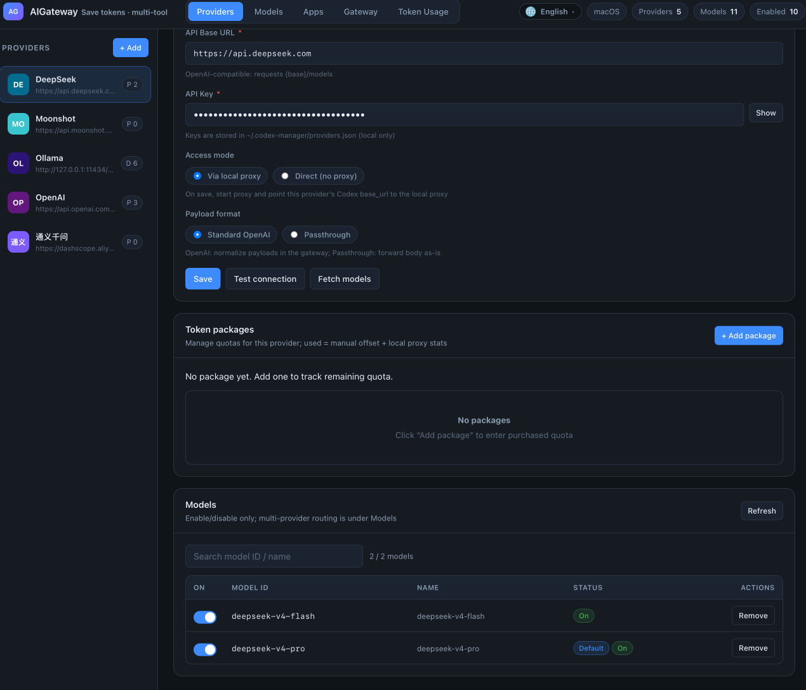Click the OL avatar for Ollama

18,163
